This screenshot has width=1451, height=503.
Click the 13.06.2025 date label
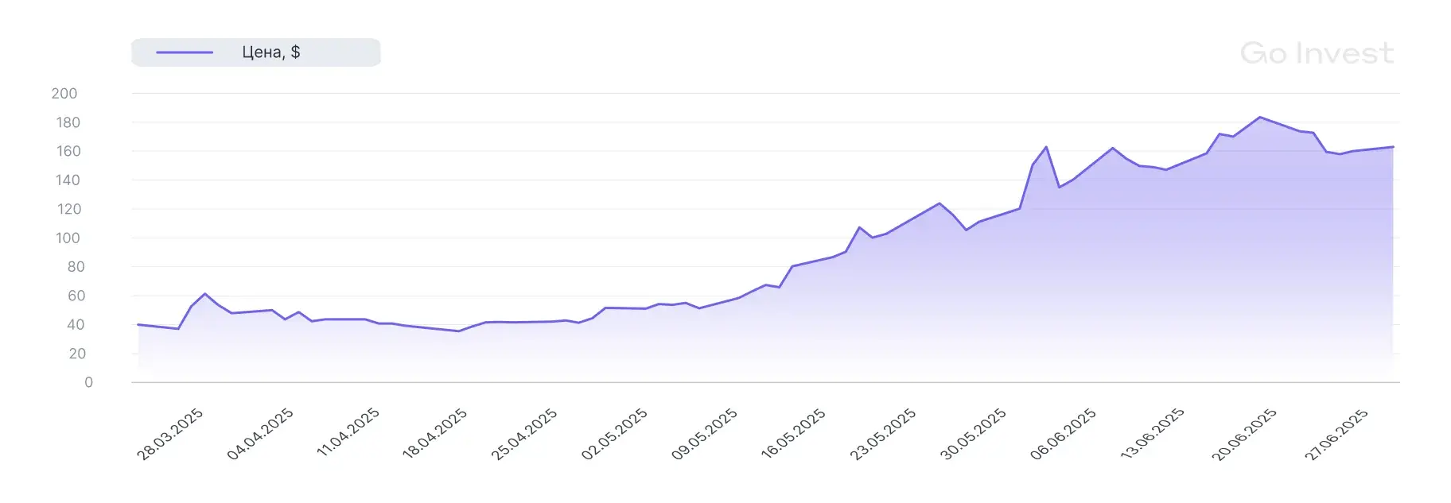[x=1152, y=434]
